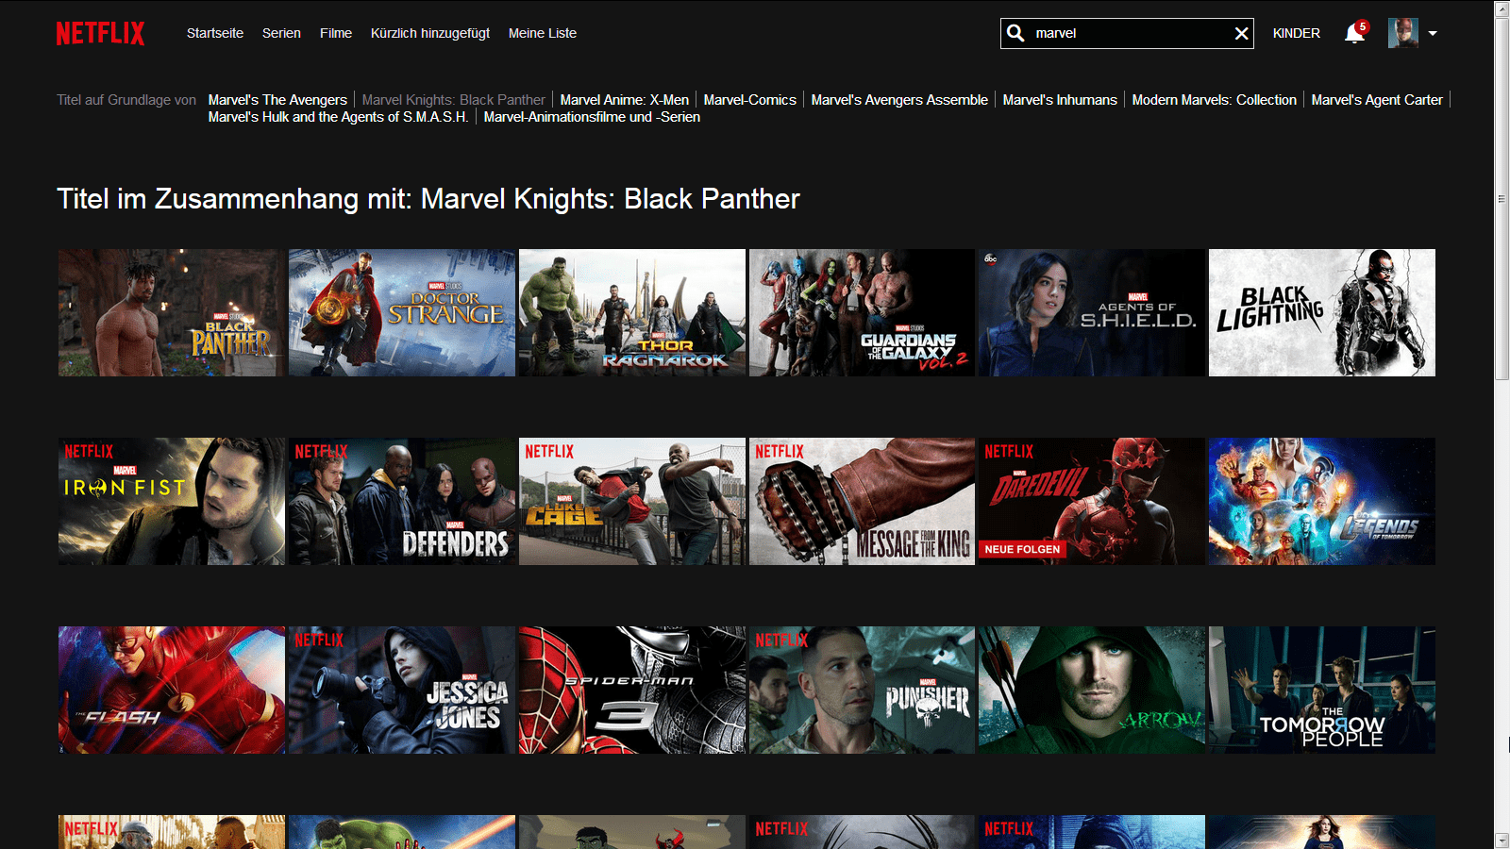This screenshot has height=849, width=1510.
Task: Click the search magnifier icon
Action: 1015,33
